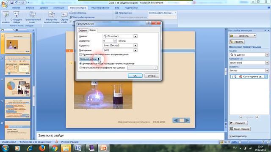This screenshot has height=152, width=271.
Task: Switch to the Анимация ribbon tab
Action: (59, 8)
